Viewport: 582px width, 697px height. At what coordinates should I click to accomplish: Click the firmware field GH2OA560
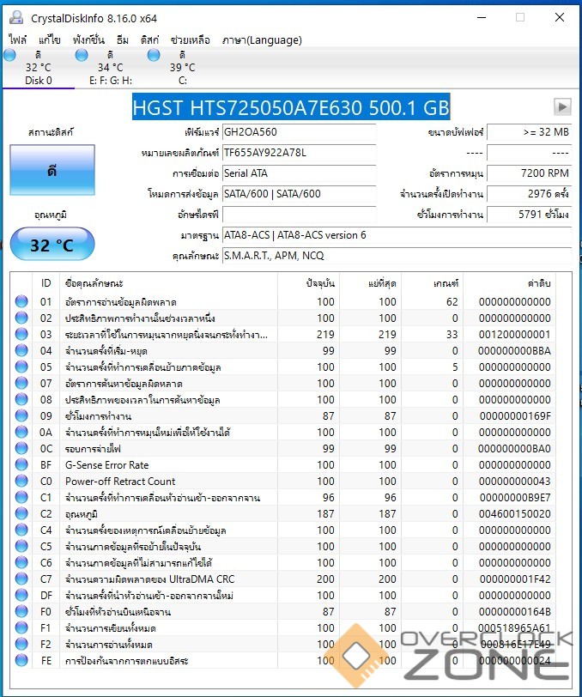298,132
